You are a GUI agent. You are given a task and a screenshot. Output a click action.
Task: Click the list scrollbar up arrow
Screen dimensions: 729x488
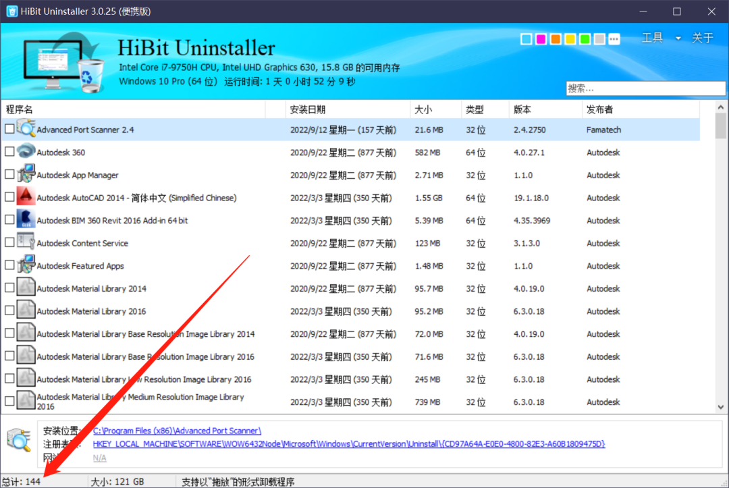pyautogui.click(x=721, y=107)
